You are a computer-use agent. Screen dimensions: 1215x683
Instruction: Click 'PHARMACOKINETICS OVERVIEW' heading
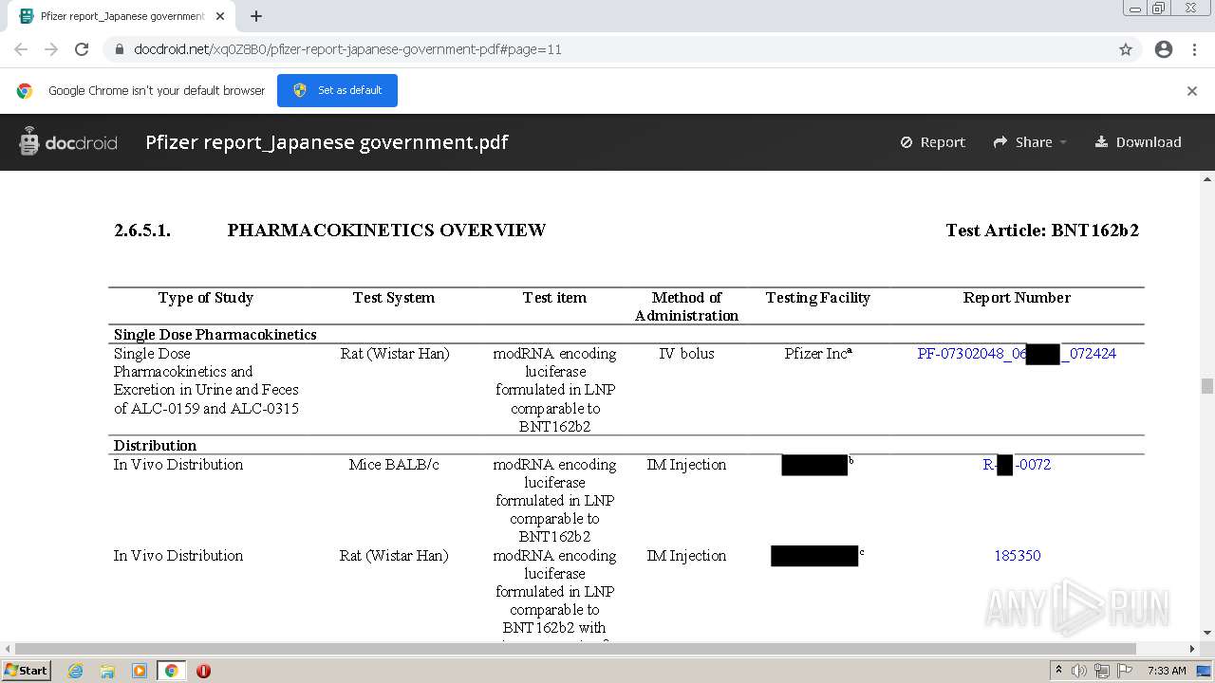point(386,231)
